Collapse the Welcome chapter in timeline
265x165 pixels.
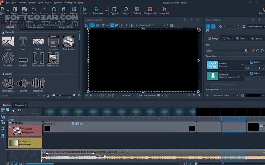10,123
